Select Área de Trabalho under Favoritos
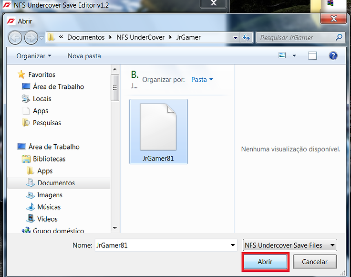The width and height of the screenshot is (351, 277). (59, 87)
